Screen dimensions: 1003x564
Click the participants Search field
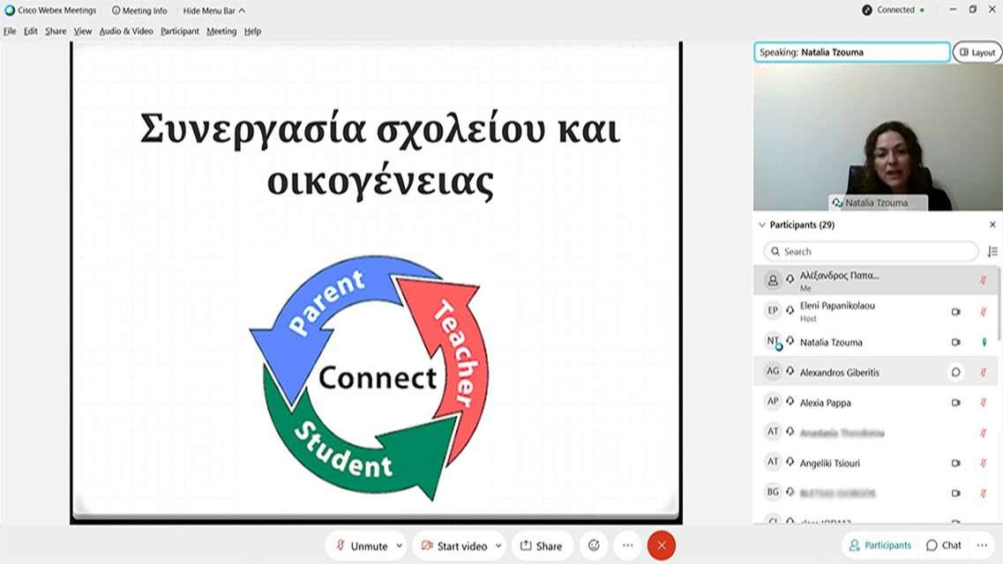pyautogui.click(x=871, y=252)
